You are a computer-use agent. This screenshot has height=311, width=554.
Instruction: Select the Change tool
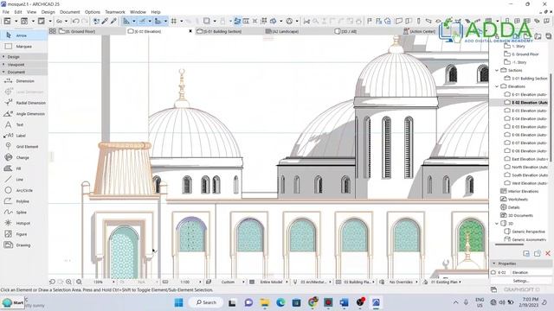click(x=23, y=157)
